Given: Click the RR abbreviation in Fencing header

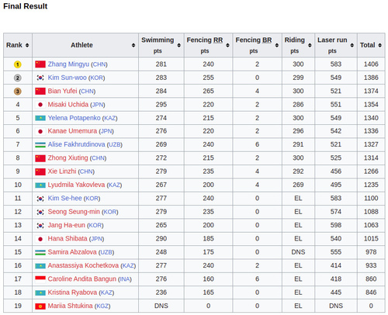Looking at the screenshot, I should click(x=218, y=40).
